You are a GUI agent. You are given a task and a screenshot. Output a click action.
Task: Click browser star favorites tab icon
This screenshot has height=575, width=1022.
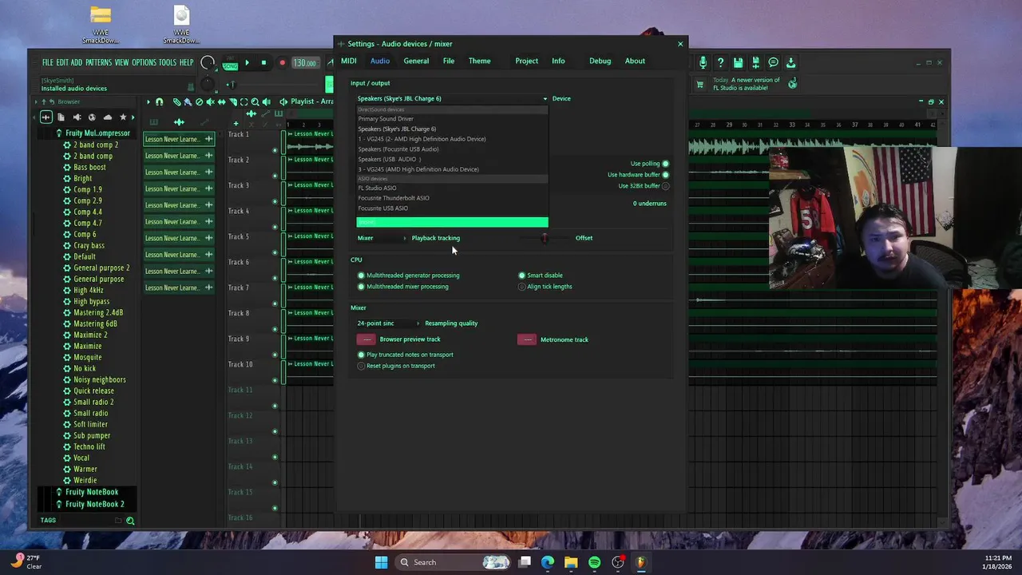(x=122, y=117)
